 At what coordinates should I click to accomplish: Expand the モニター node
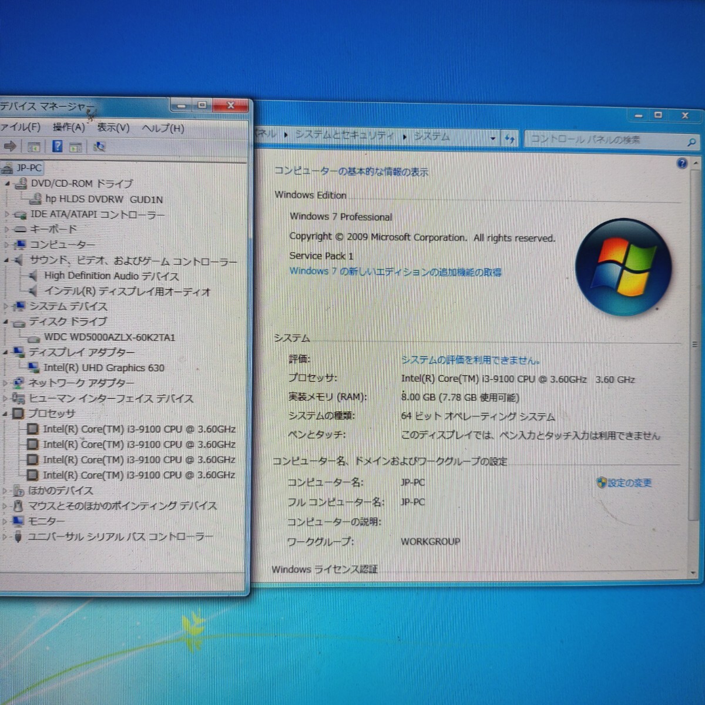pos(5,521)
